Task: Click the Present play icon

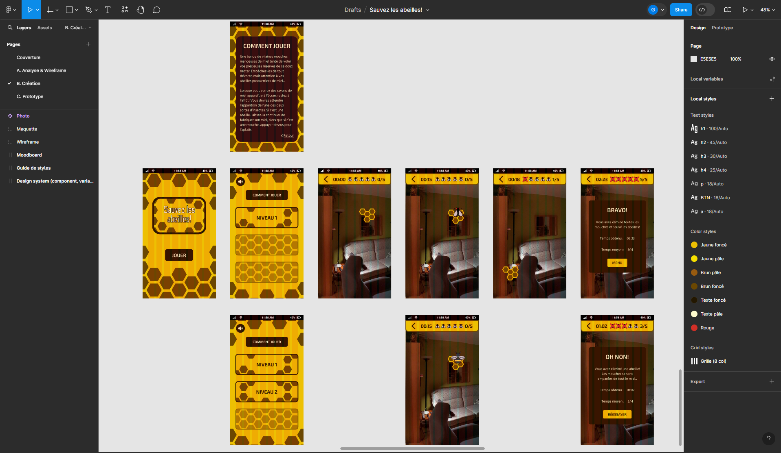Action: tap(745, 9)
